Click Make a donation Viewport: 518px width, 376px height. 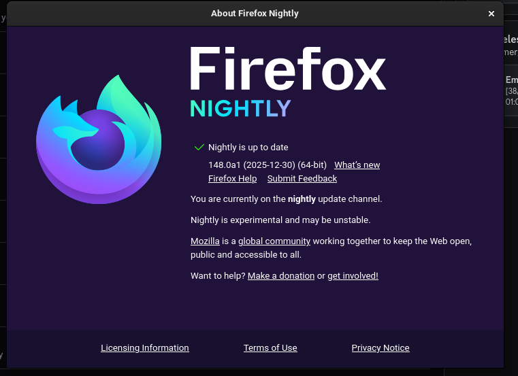[x=281, y=276]
